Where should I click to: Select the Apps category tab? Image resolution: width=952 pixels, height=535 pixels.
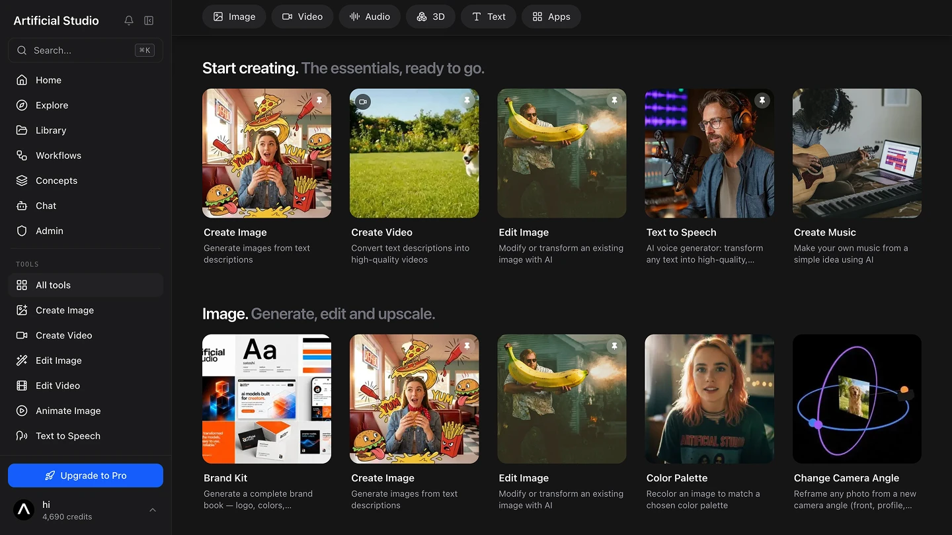(551, 17)
